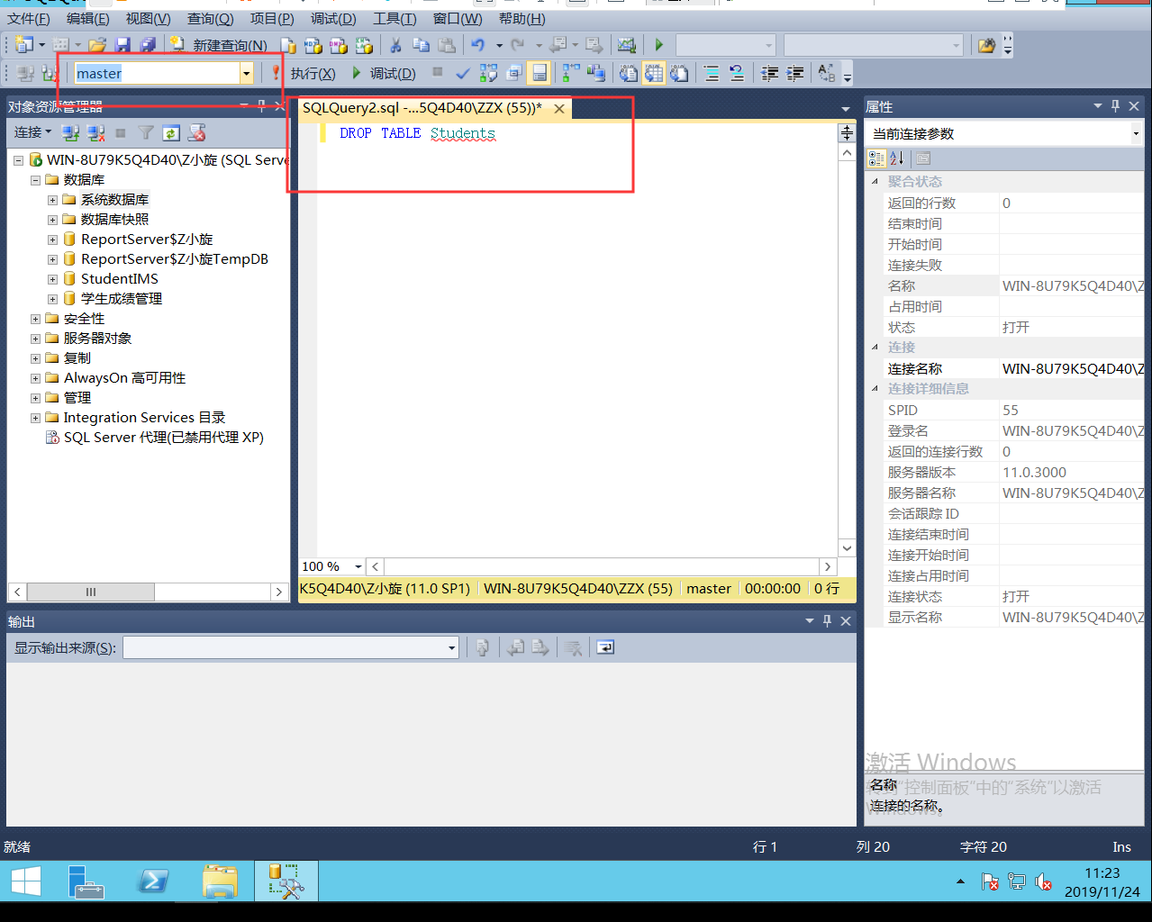The height and width of the screenshot is (922, 1152).
Task: Open the 100 % zoom dropdown
Action: pyautogui.click(x=358, y=566)
